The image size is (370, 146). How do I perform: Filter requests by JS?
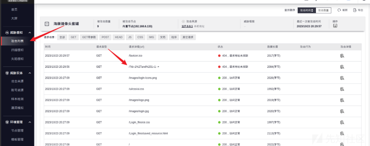130,37
